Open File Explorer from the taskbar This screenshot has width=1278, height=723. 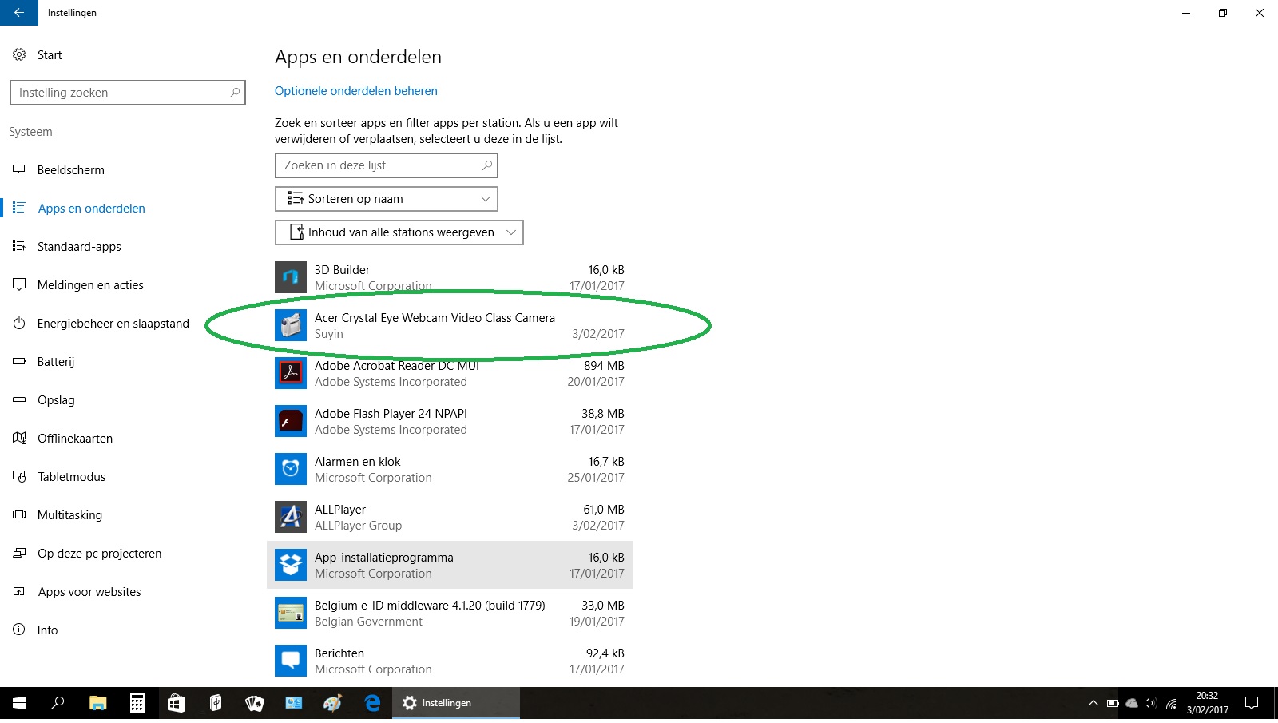tap(97, 703)
